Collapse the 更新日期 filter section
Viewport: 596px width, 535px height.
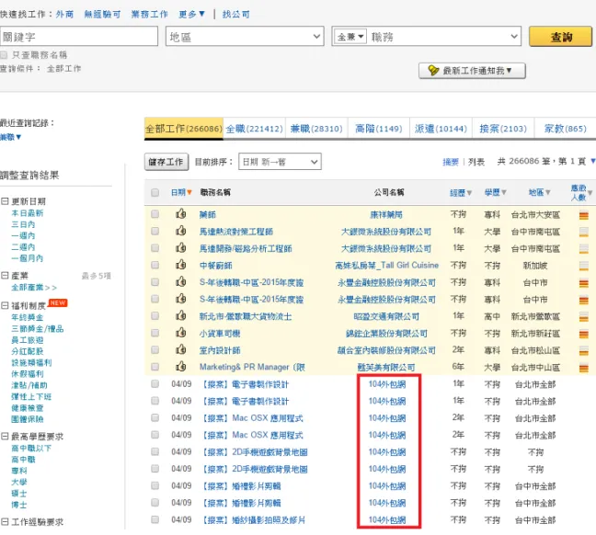coord(5,201)
